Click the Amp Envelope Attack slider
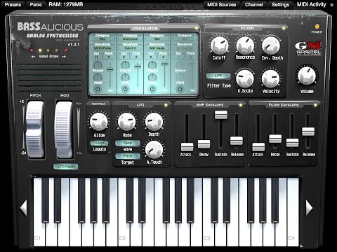 click(187, 147)
